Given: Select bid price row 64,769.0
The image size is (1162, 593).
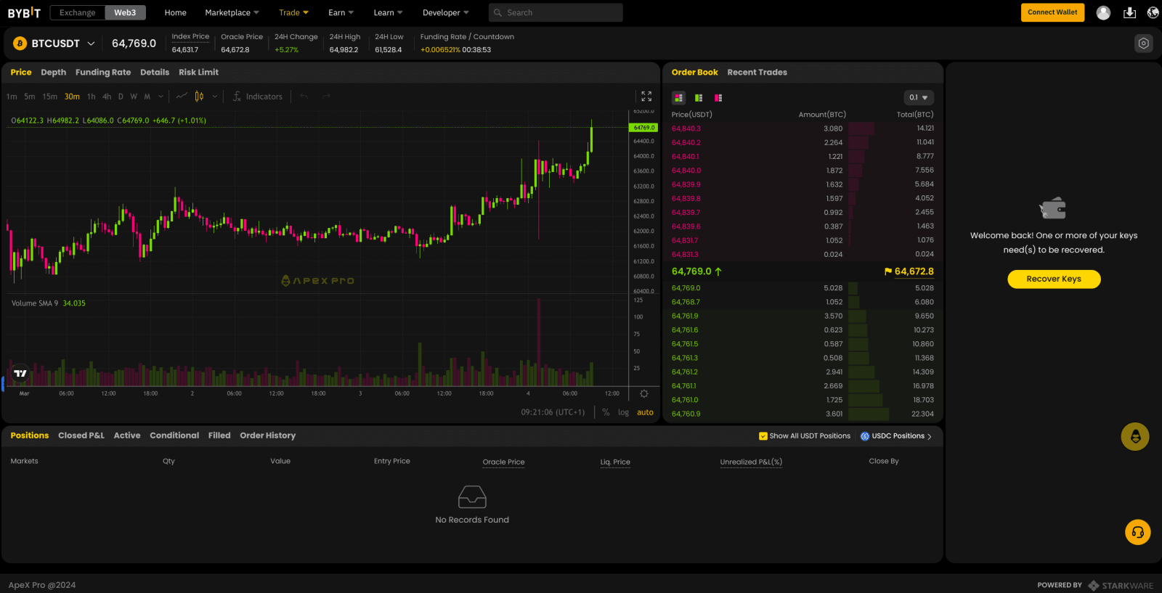Looking at the screenshot, I should (803, 288).
